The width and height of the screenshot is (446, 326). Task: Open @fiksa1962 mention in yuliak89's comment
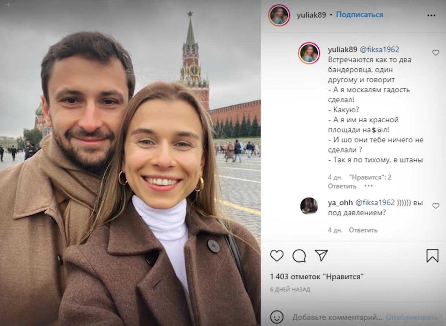coord(379,49)
